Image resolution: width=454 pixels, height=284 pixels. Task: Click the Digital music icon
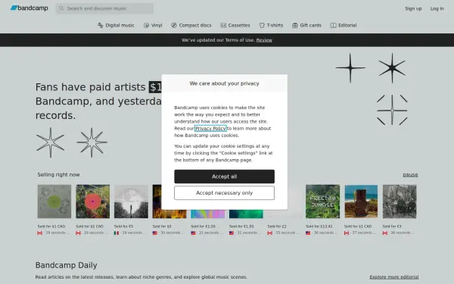point(101,25)
